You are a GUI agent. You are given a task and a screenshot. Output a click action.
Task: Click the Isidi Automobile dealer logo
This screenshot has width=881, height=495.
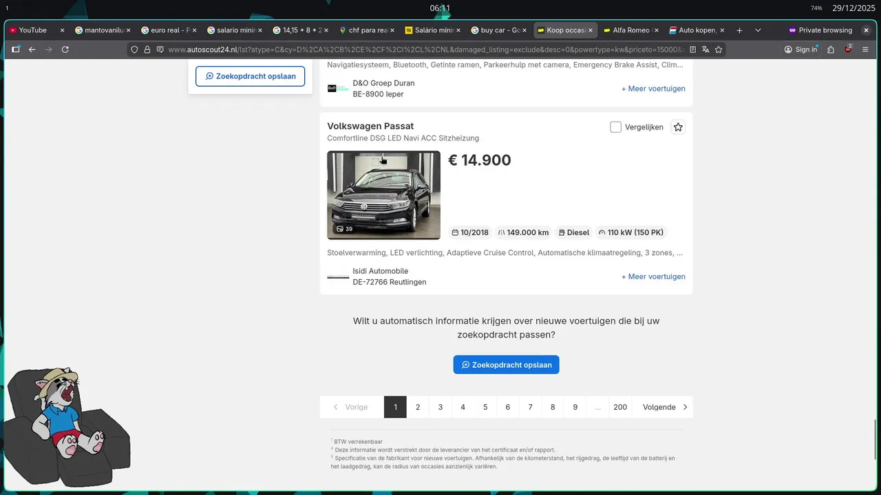(338, 276)
